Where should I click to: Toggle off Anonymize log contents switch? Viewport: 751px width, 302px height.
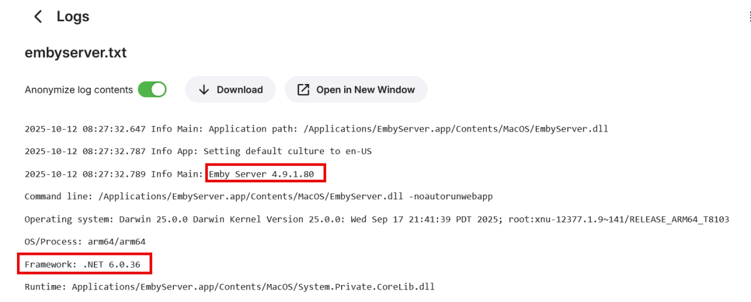pyautogui.click(x=152, y=90)
